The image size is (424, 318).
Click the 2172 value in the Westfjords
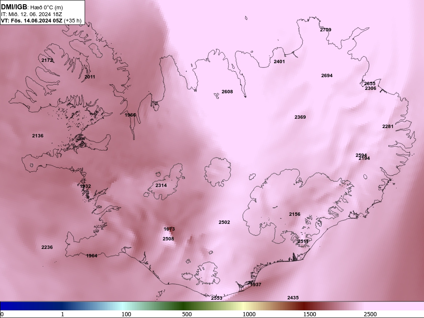(47, 60)
